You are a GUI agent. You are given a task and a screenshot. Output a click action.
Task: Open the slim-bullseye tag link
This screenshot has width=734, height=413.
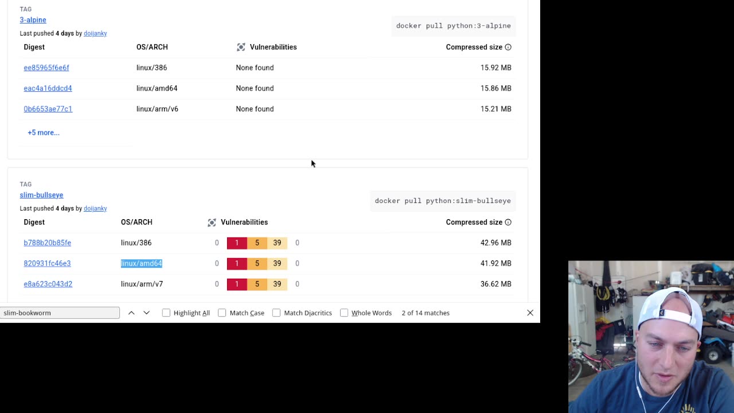point(41,195)
